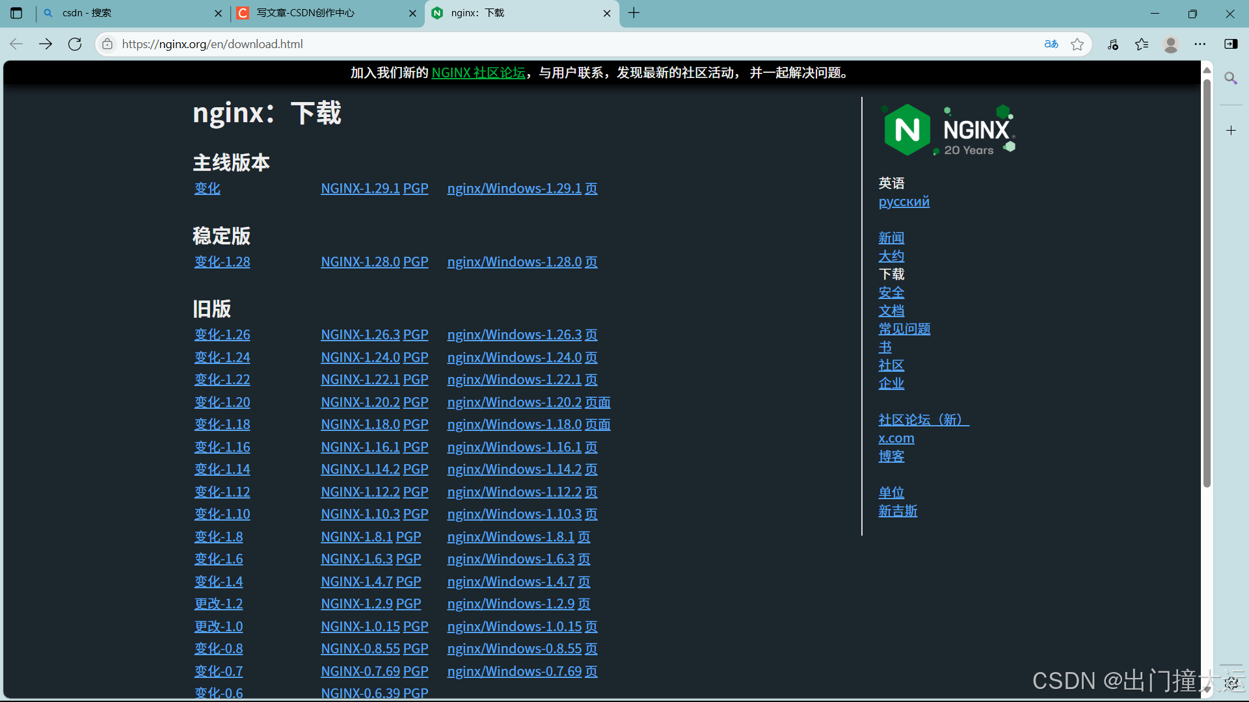The height and width of the screenshot is (702, 1249).
Task: Download NGINX-0.7.69 source
Action: [360, 671]
